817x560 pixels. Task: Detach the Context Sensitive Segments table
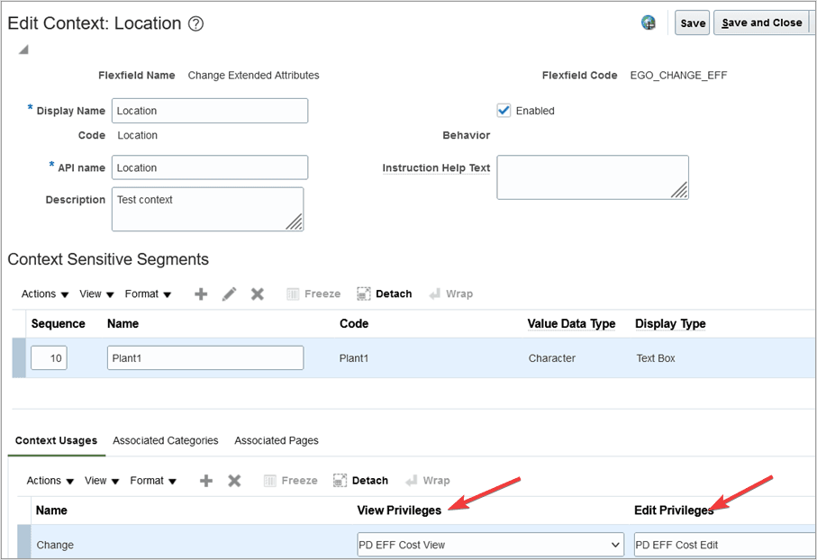click(384, 294)
